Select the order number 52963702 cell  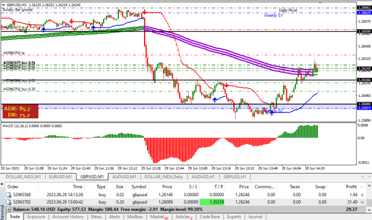[x=22, y=202]
